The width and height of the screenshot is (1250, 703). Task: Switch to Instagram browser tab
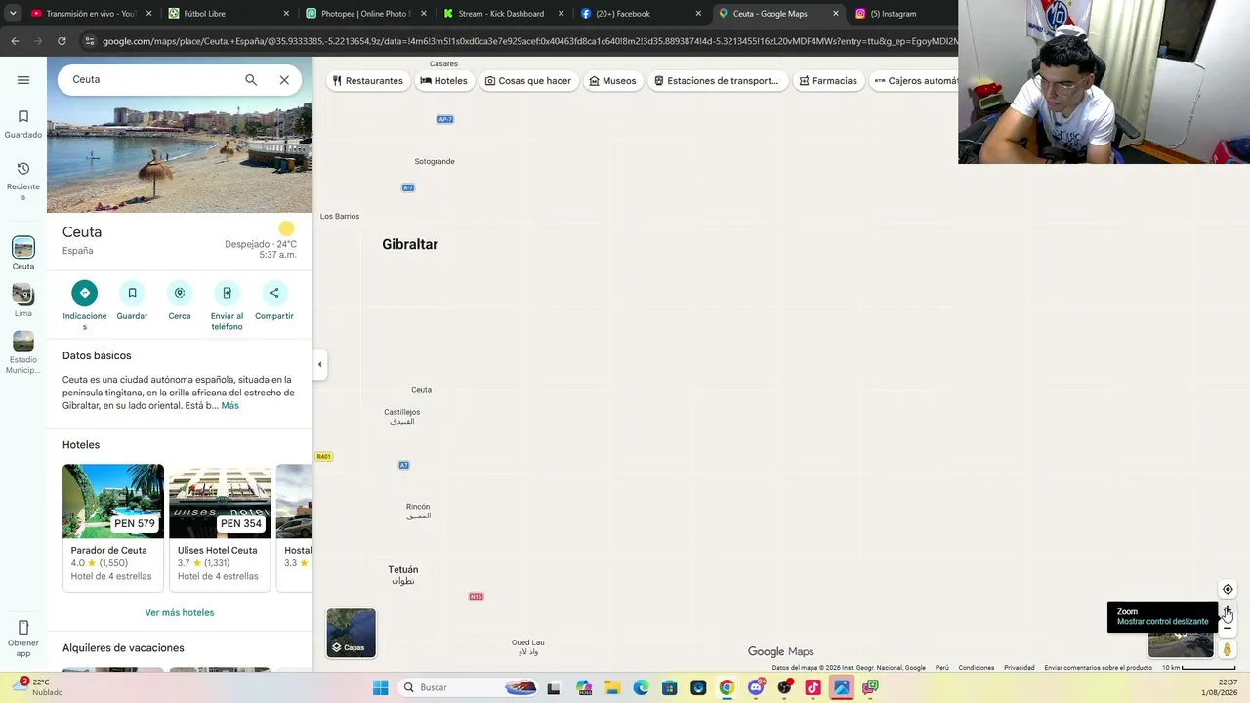[903, 14]
